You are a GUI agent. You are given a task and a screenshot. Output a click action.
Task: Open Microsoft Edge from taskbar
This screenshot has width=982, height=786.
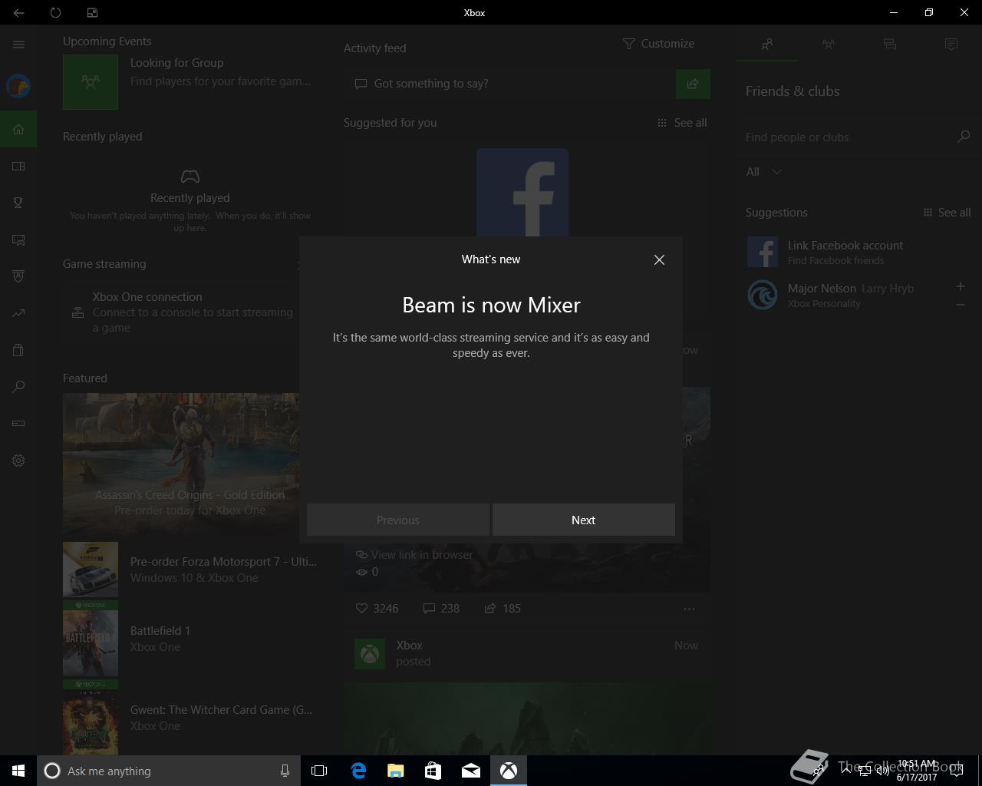tap(358, 771)
